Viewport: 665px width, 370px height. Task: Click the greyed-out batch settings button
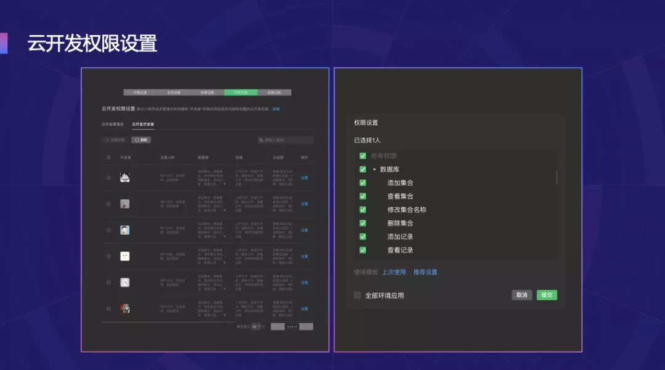click(115, 140)
